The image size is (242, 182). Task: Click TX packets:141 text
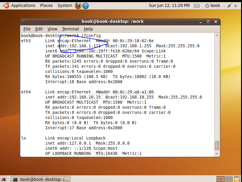click(62, 66)
